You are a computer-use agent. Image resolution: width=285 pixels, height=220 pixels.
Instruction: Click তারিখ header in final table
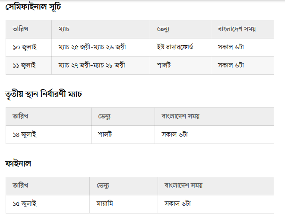click(47, 186)
